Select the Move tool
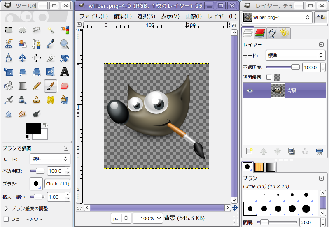Image resolution: width=329 pixels, height=227 pixels. point(23,58)
